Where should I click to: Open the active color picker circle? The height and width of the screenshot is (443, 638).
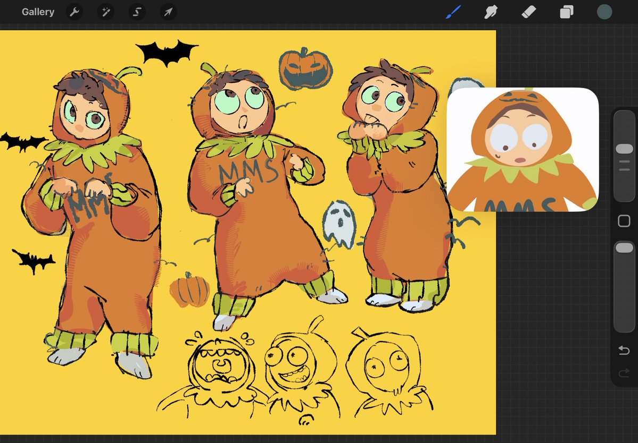(604, 12)
